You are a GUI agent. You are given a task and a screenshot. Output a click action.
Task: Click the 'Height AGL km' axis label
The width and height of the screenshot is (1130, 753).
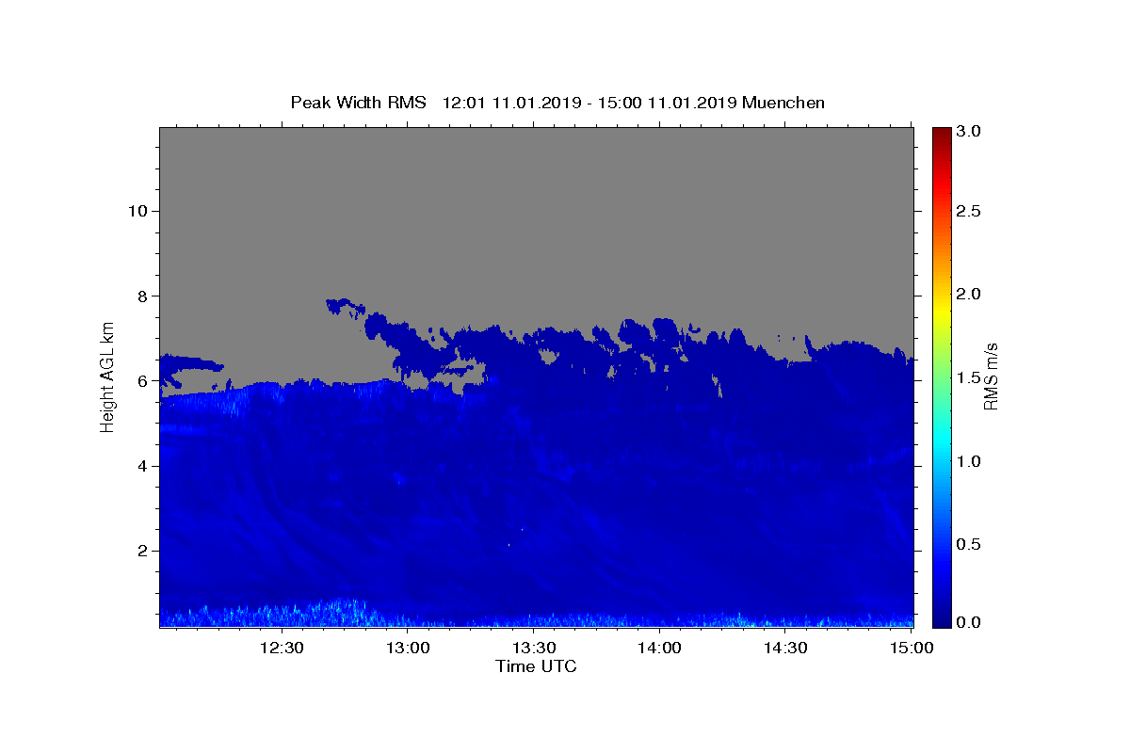(x=108, y=376)
